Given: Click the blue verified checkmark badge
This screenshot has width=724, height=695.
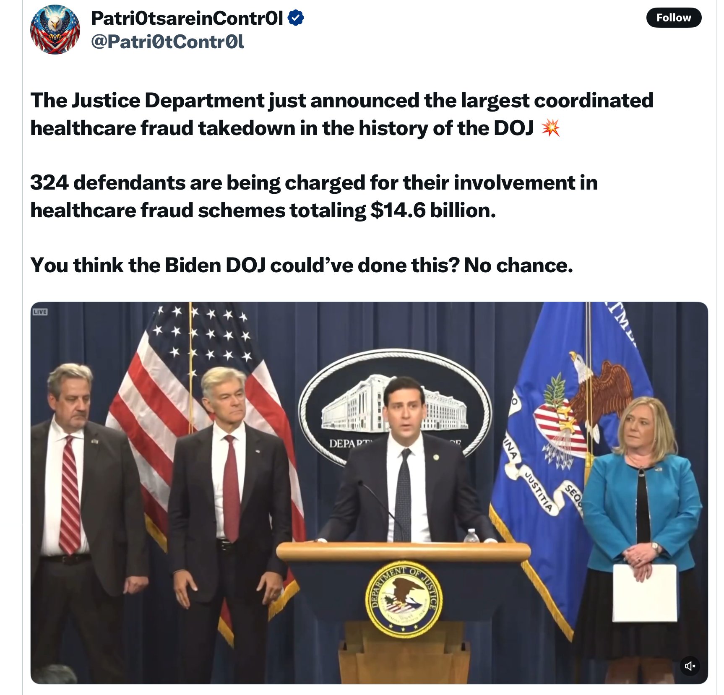Looking at the screenshot, I should pos(296,18).
